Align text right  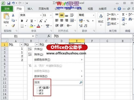[66, 20]
